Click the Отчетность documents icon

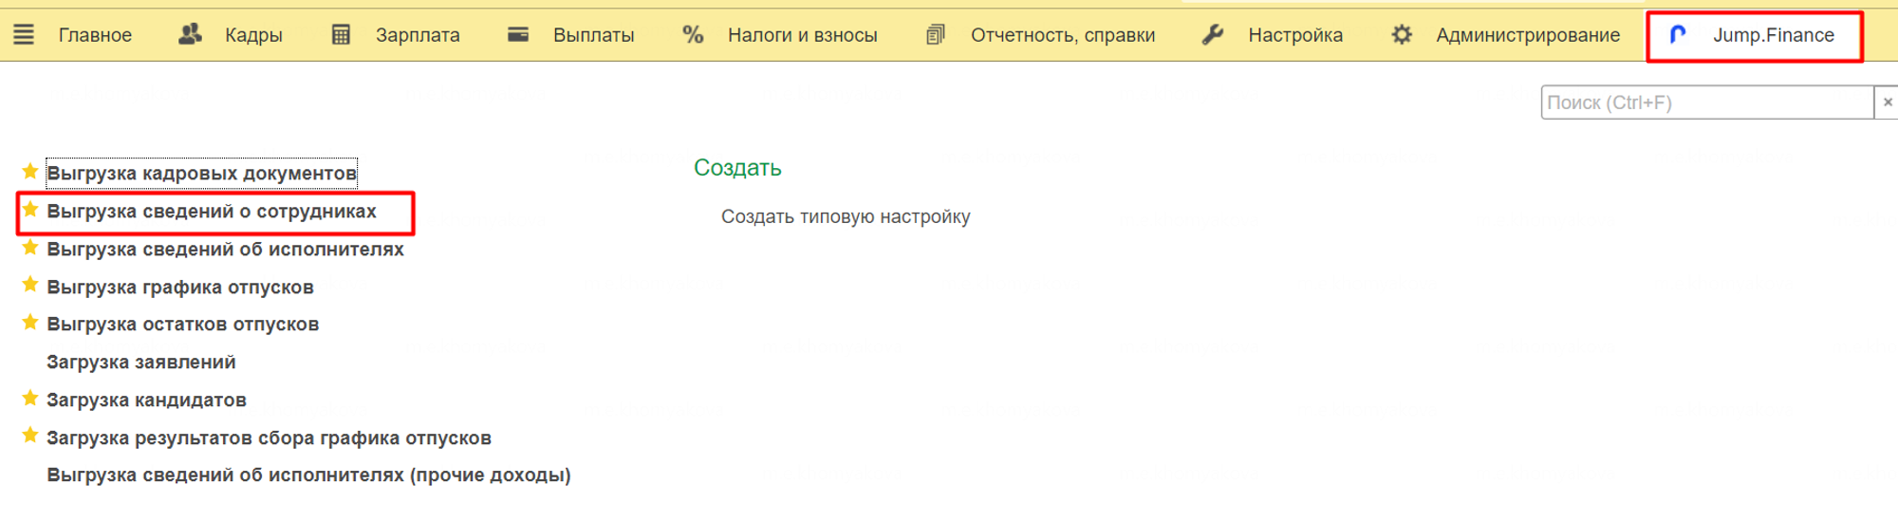(x=936, y=35)
